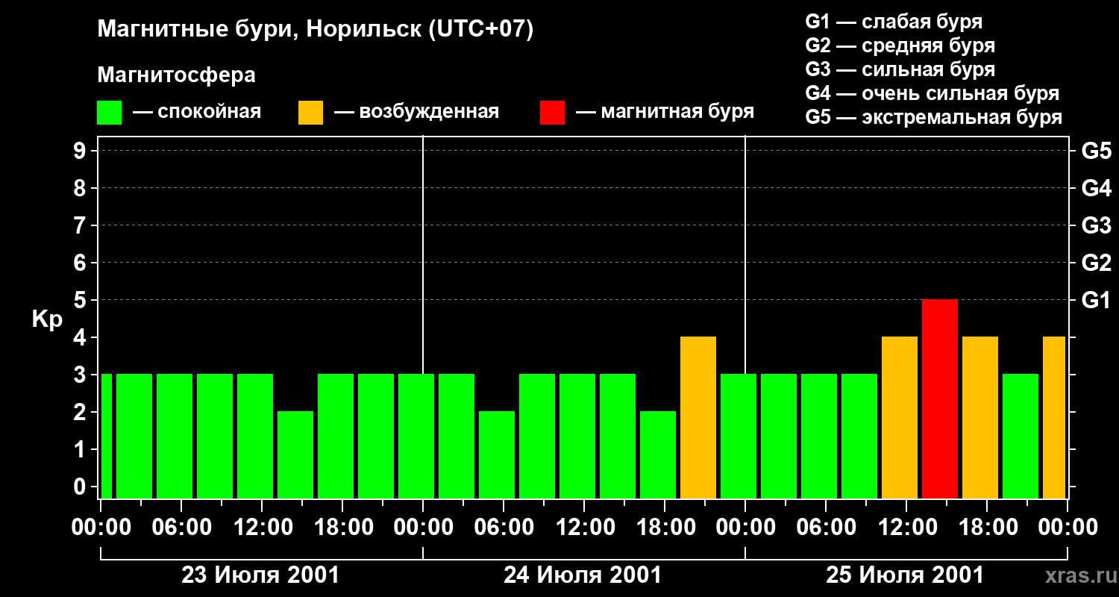
Task: Select the red Kp 5 storm bar
Action: pos(940,398)
